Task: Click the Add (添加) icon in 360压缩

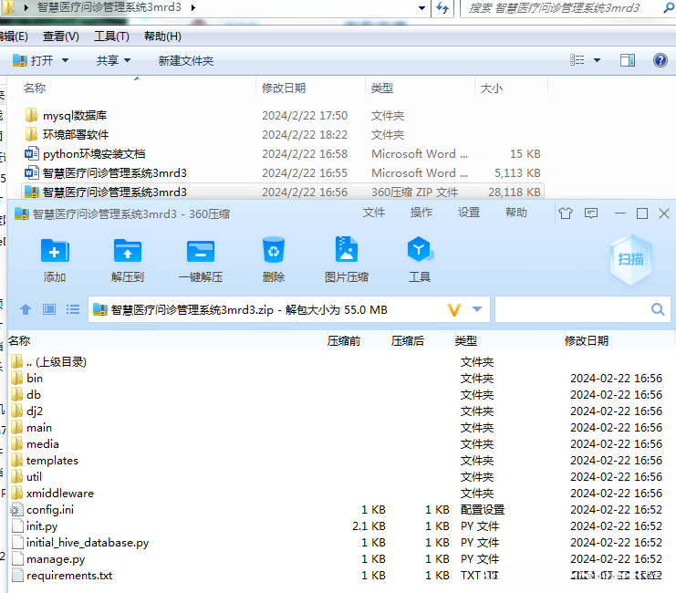Action: (x=55, y=251)
